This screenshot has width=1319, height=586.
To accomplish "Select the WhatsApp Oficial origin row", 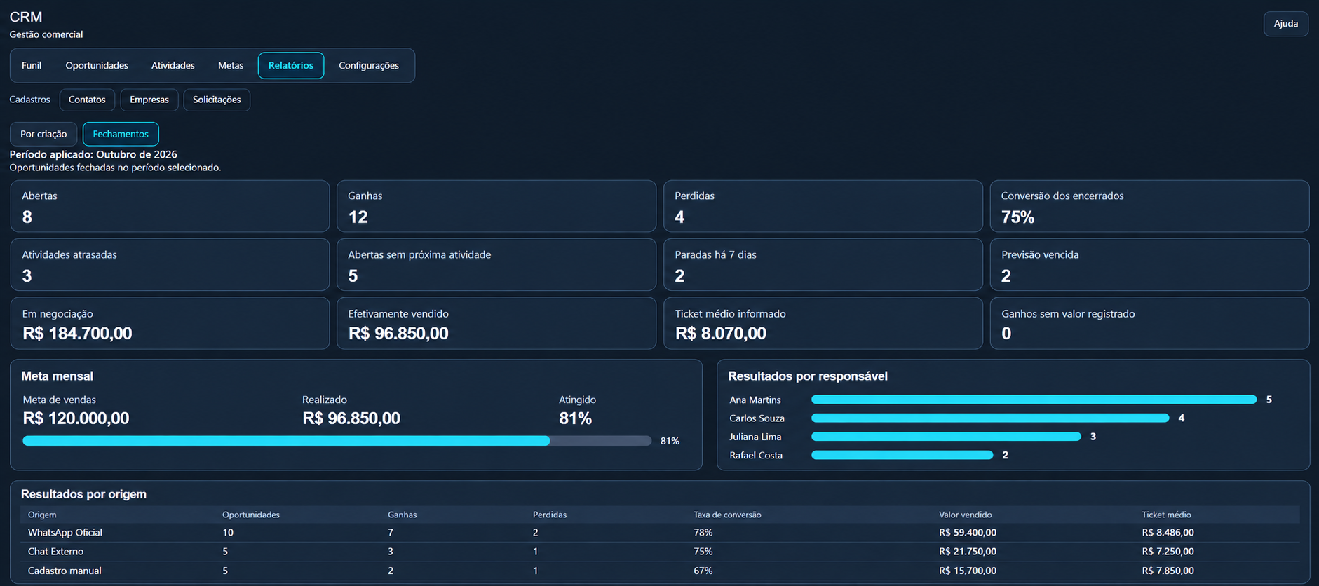I will pos(660,533).
